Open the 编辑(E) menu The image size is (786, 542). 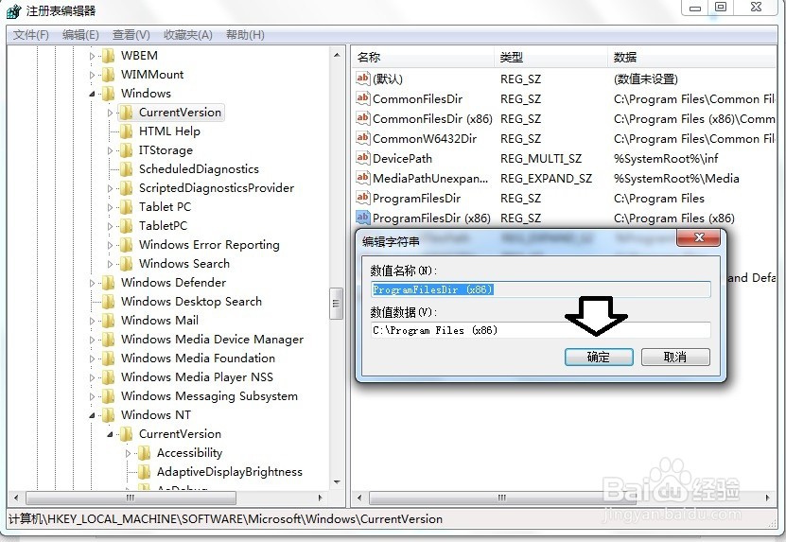(80, 35)
